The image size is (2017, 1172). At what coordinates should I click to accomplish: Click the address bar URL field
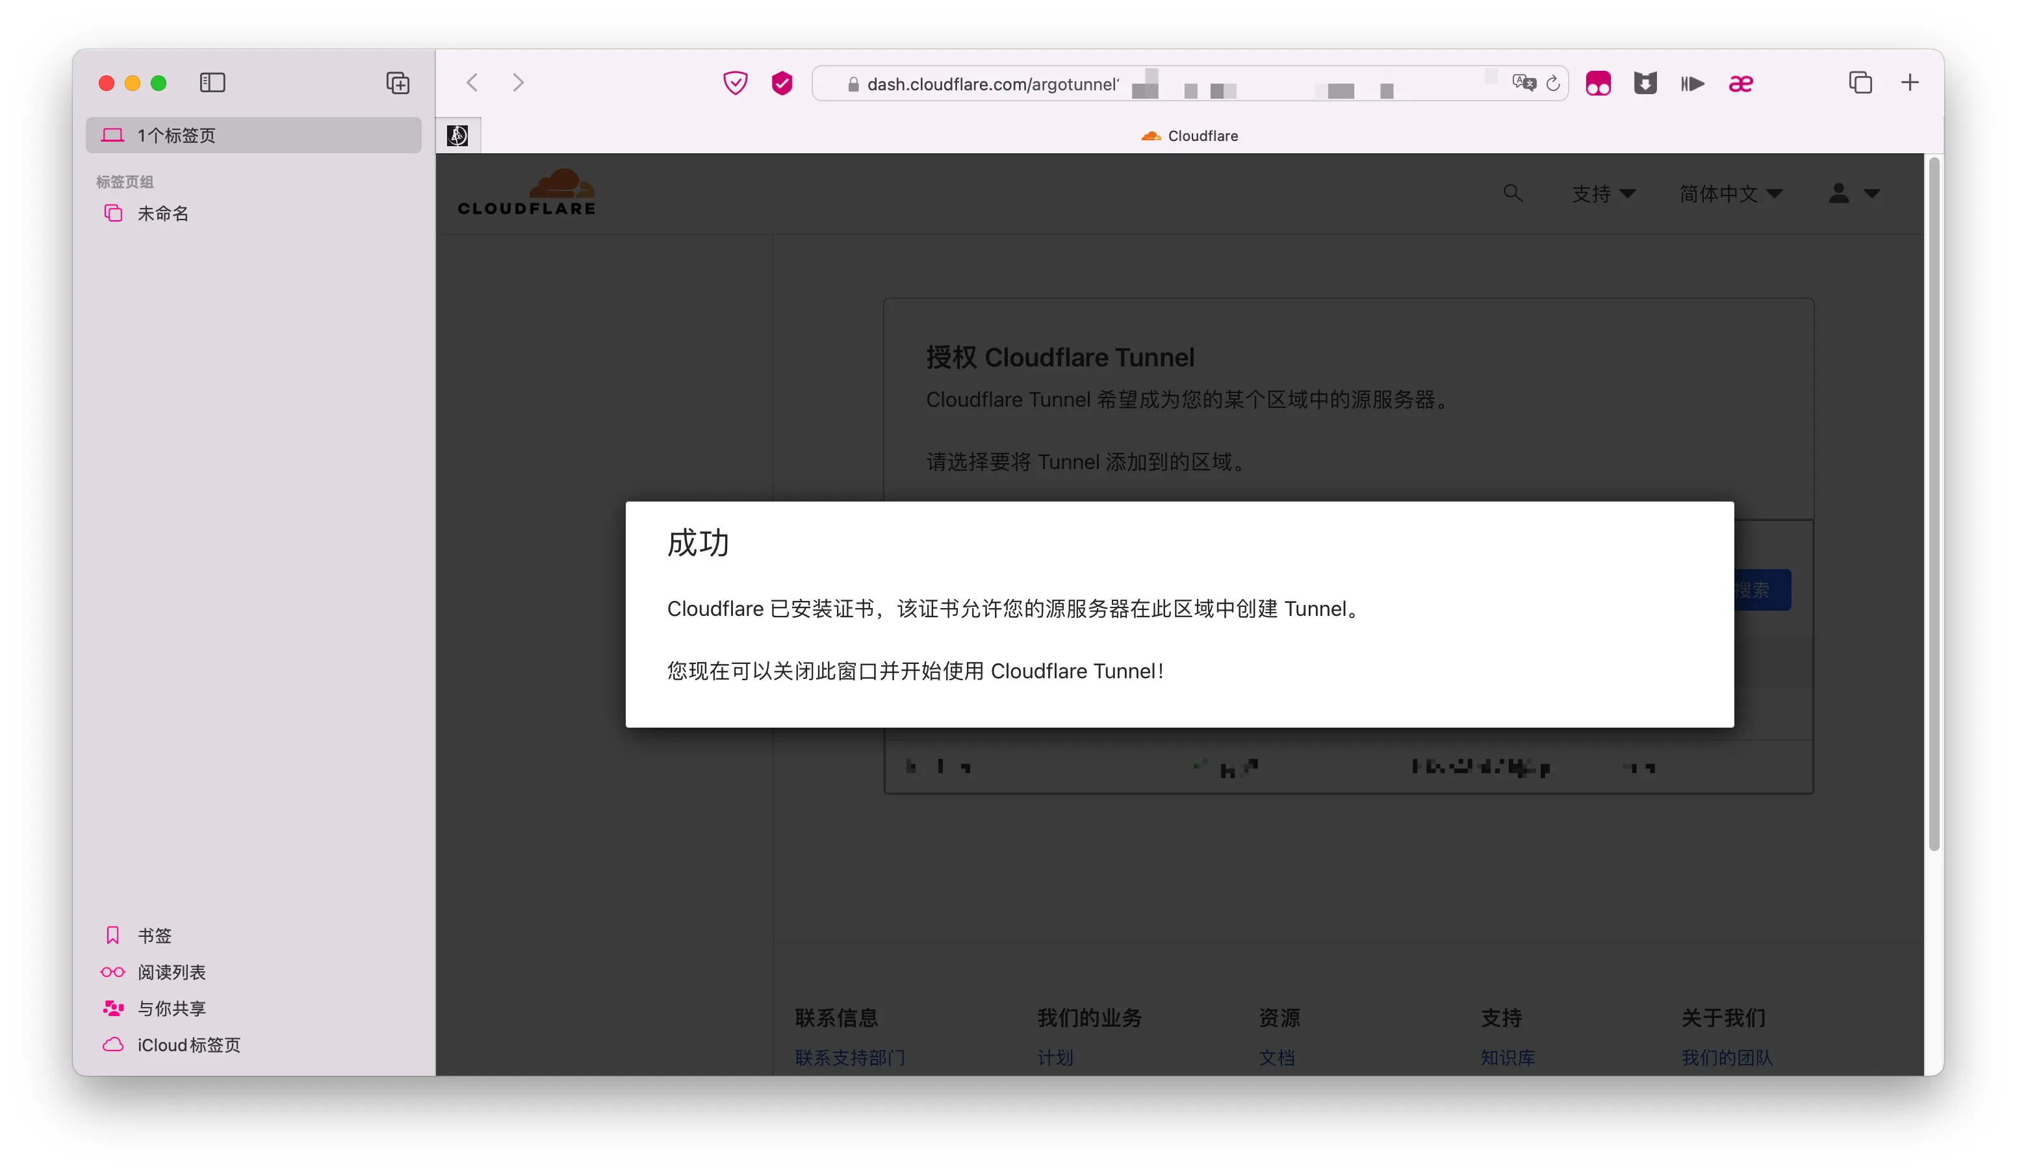point(1190,83)
